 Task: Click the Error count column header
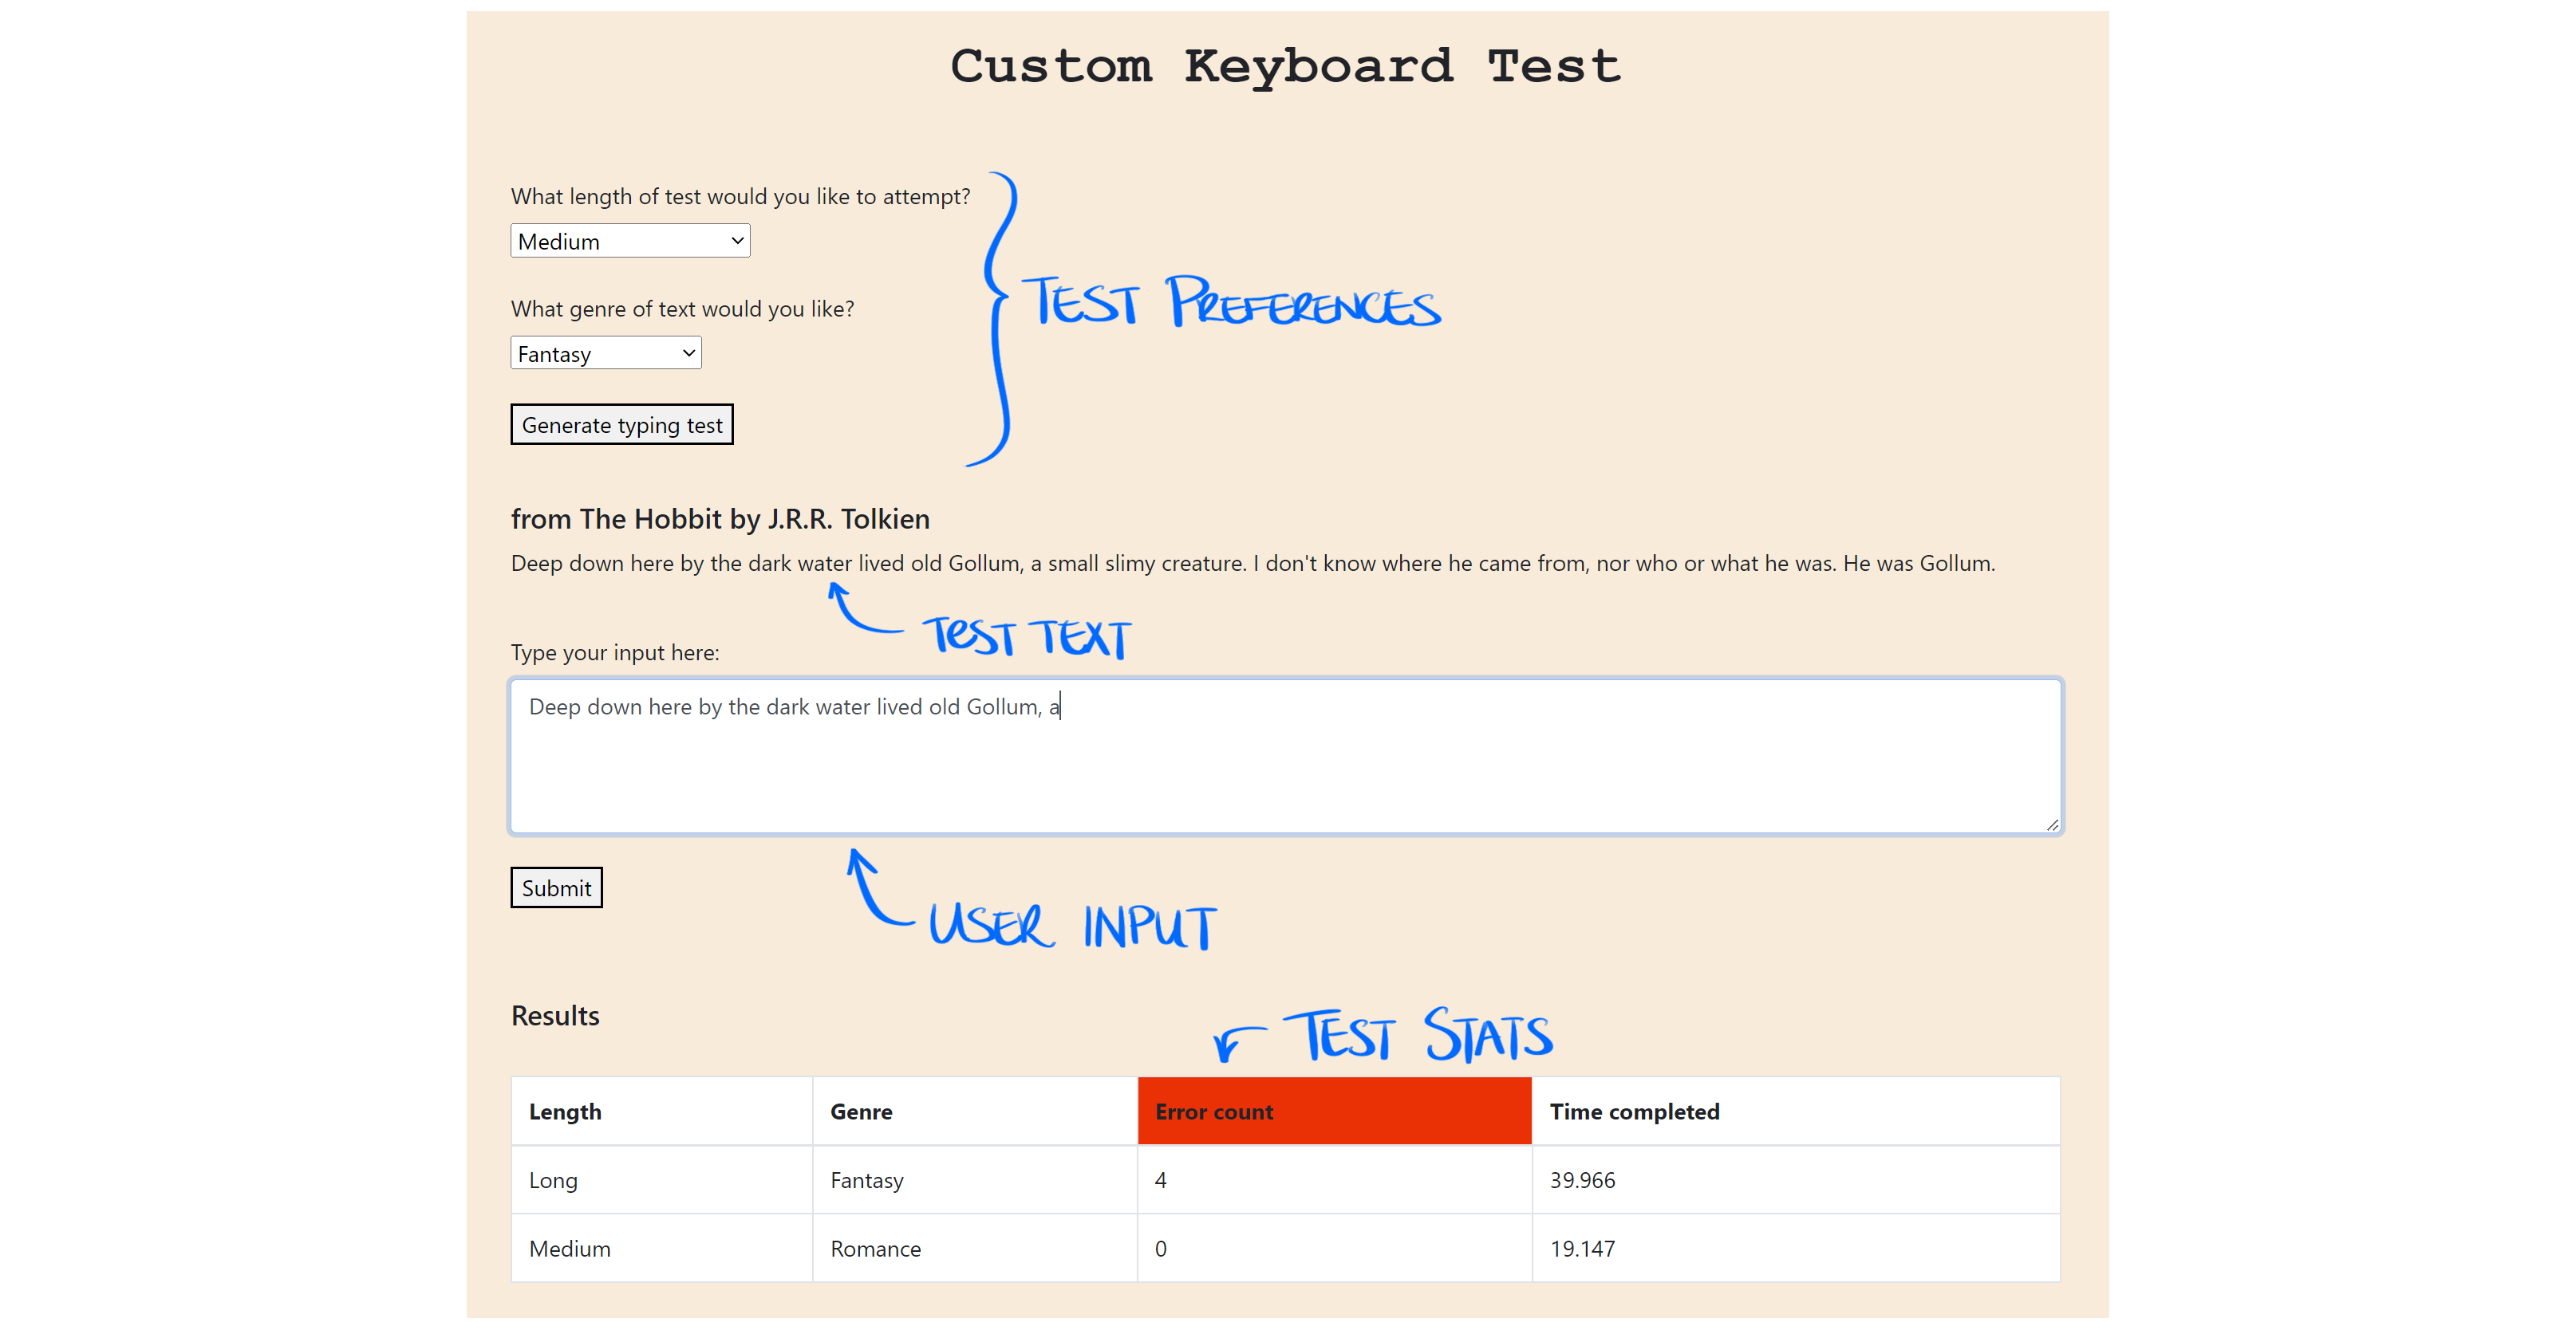coord(1335,1112)
